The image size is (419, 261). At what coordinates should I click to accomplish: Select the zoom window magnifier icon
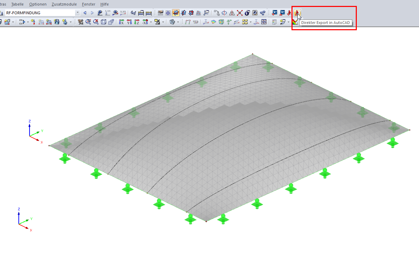[x=88, y=22]
